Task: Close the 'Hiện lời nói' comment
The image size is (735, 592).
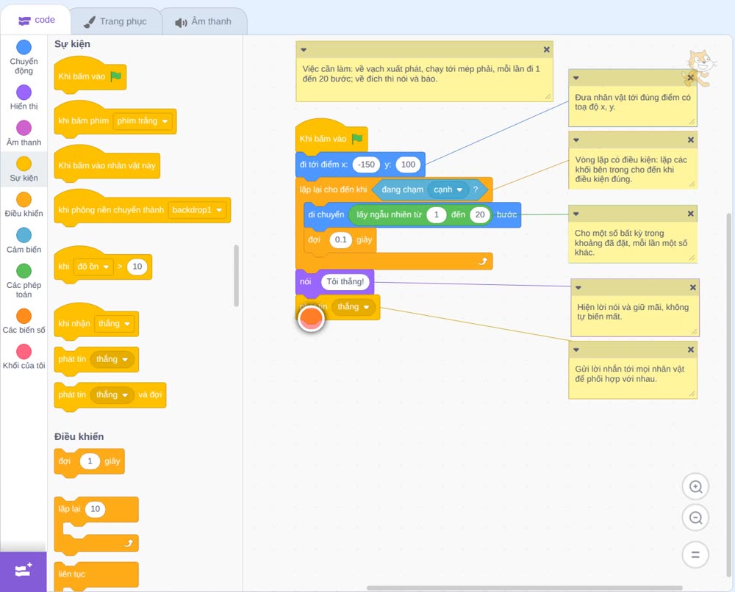Action: [x=693, y=287]
